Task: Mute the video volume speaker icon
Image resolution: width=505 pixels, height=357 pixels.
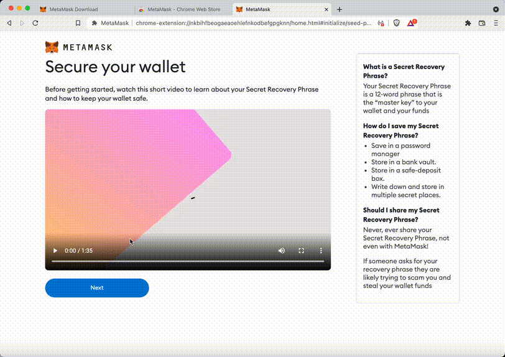Action: 282,251
